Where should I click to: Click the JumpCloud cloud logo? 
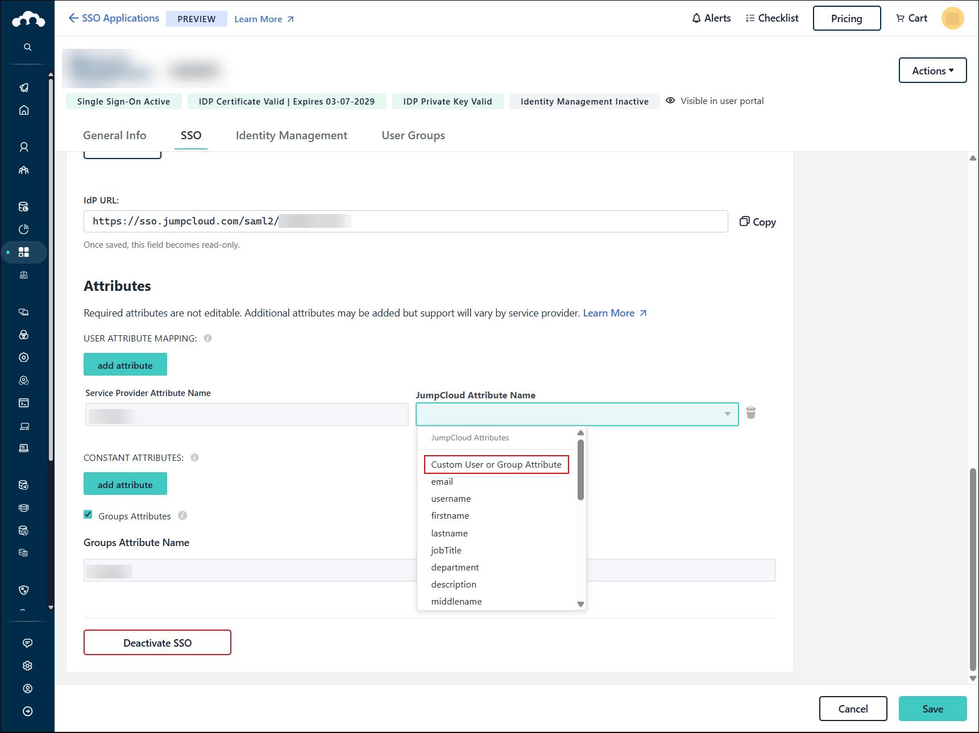coord(28,20)
